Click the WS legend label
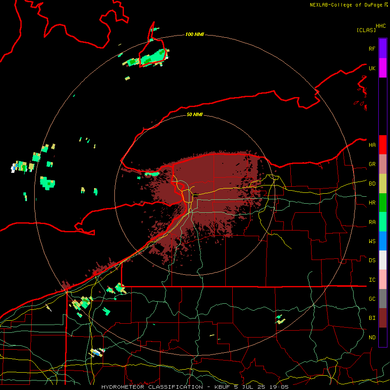390x390 pixels. tap(372, 241)
